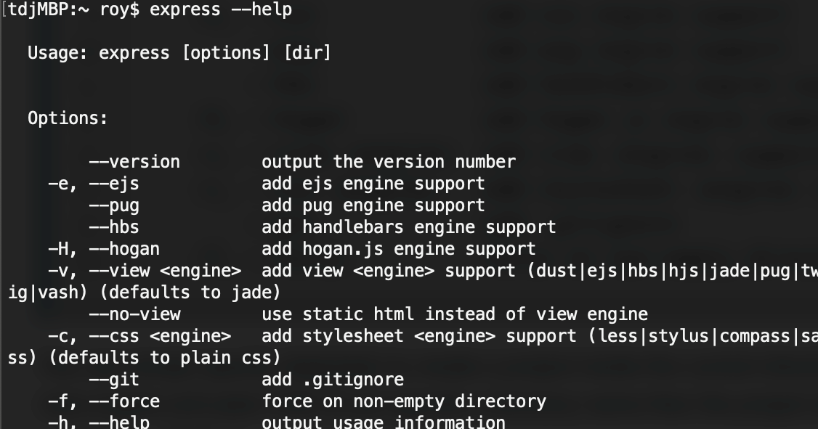Click the '--version' option flag
Viewport: 818px width, 429px height.
[x=134, y=162]
